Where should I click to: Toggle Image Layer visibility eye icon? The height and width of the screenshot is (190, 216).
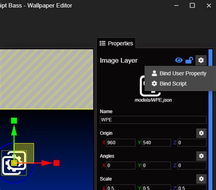179,60
